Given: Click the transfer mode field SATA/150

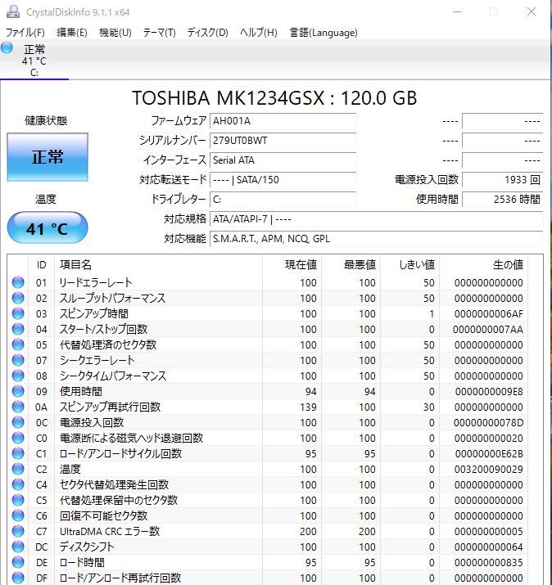Looking at the screenshot, I should pyautogui.click(x=283, y=180).
